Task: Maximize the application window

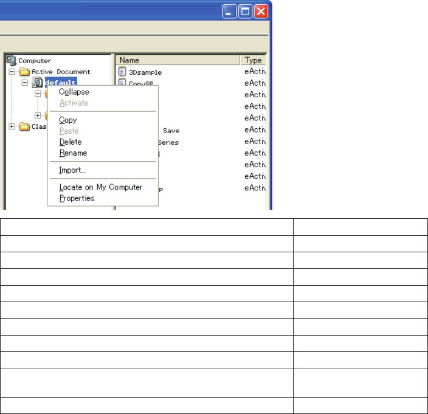Action: (245, 12)
